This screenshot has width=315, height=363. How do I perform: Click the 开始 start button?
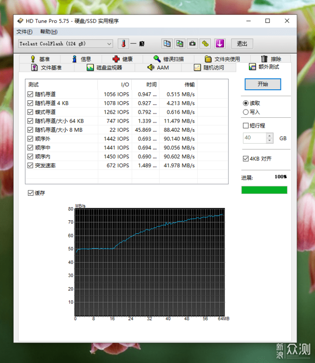tap(263, 84)
